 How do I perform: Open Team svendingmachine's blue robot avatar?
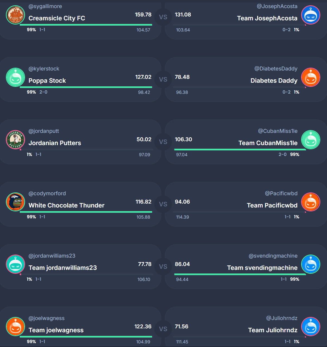pos(311,265)
